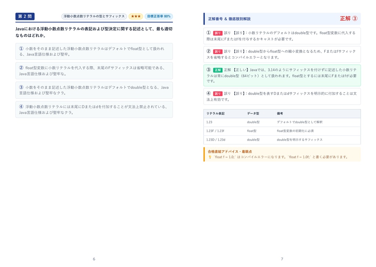Click the red 誤り tag in explanation ②
The image size is (376, 267).
(218, 51)
